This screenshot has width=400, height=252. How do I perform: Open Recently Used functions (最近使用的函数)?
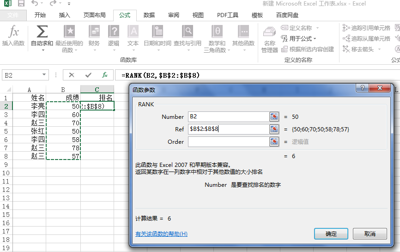tap(69, 38)
